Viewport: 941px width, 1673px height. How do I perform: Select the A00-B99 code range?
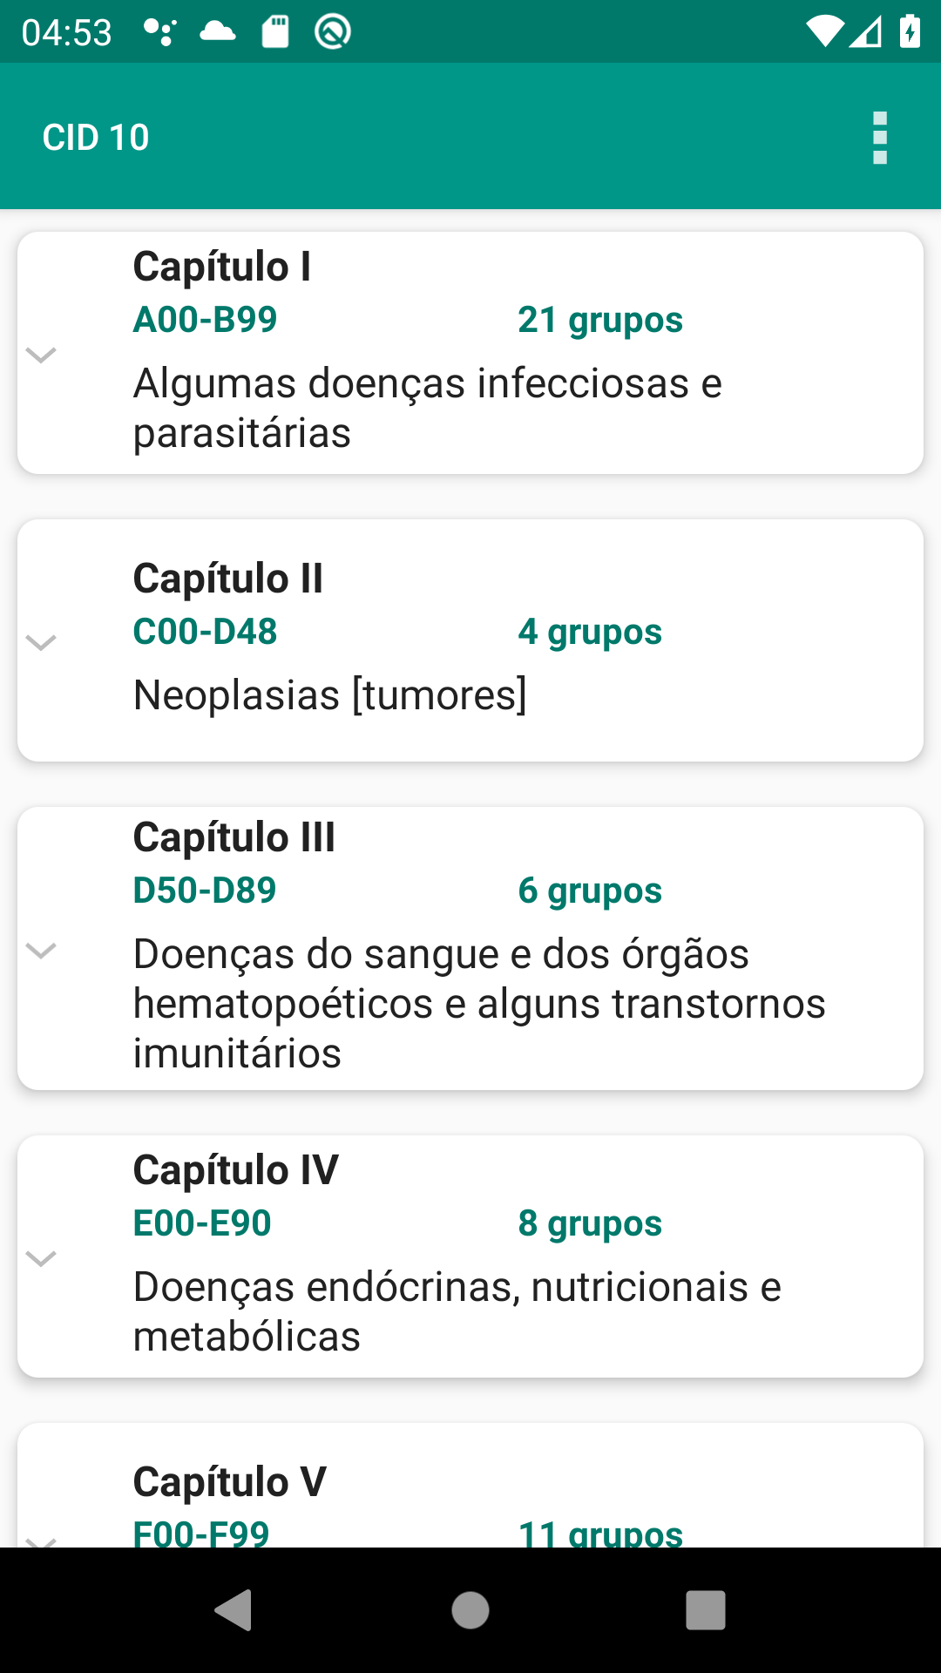pos(205,320)
